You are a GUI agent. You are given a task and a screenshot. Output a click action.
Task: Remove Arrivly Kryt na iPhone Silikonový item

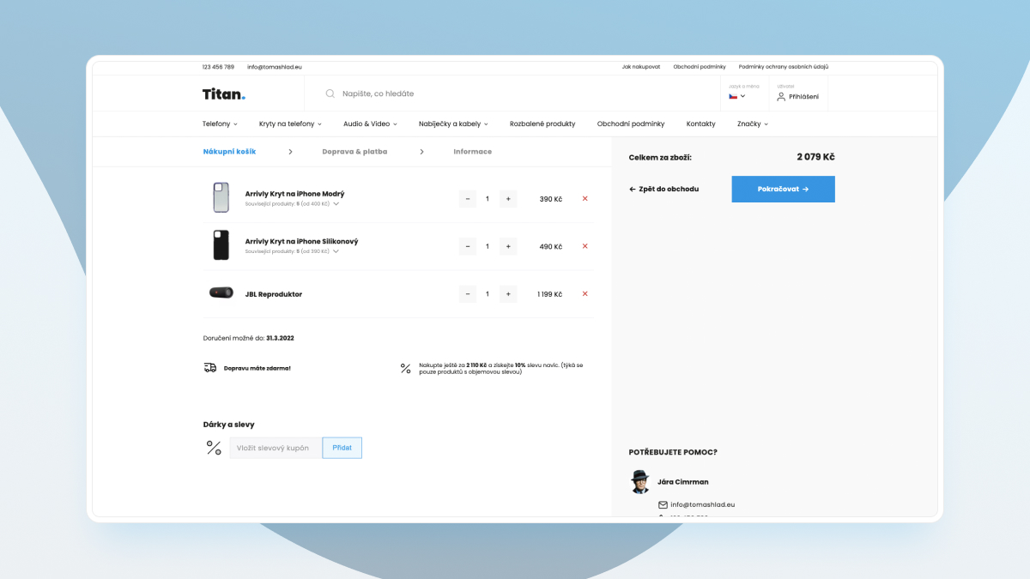coord(585,246)
